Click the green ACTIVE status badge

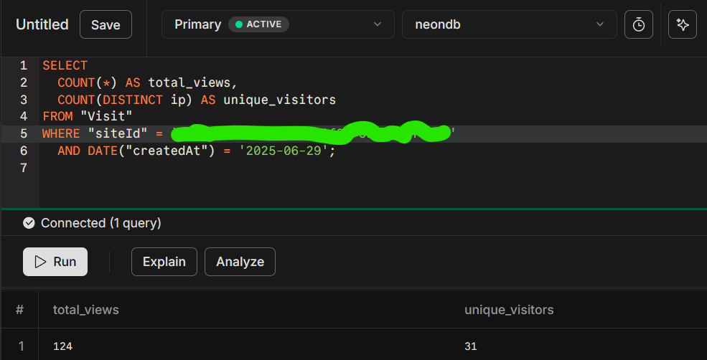(x=258, y=24)
